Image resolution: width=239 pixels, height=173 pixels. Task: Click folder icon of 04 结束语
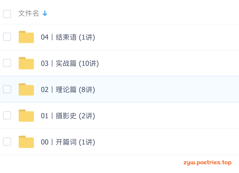tap(26, 37)
